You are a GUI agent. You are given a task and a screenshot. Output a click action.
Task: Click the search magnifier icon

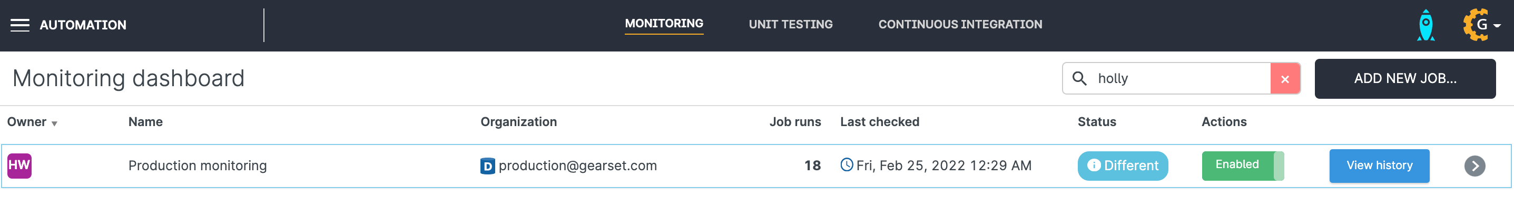tap(1079, 79)
